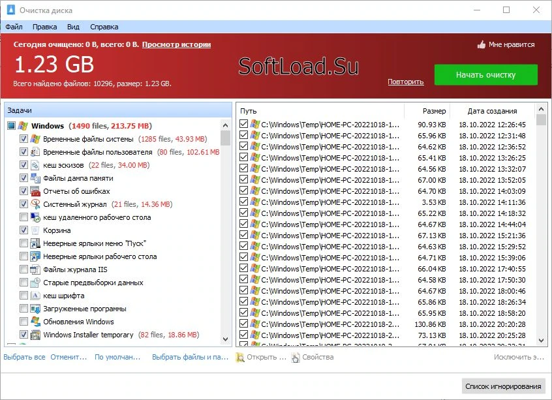Click the 'Исключить э…' link

(x=519, y=357)
